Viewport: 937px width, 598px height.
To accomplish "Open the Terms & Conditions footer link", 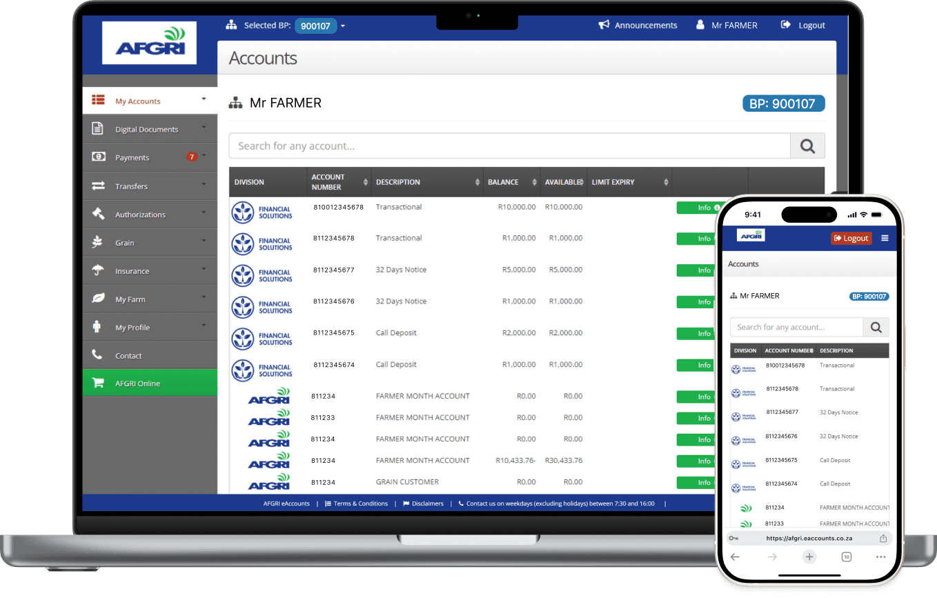I will [356, 504].
